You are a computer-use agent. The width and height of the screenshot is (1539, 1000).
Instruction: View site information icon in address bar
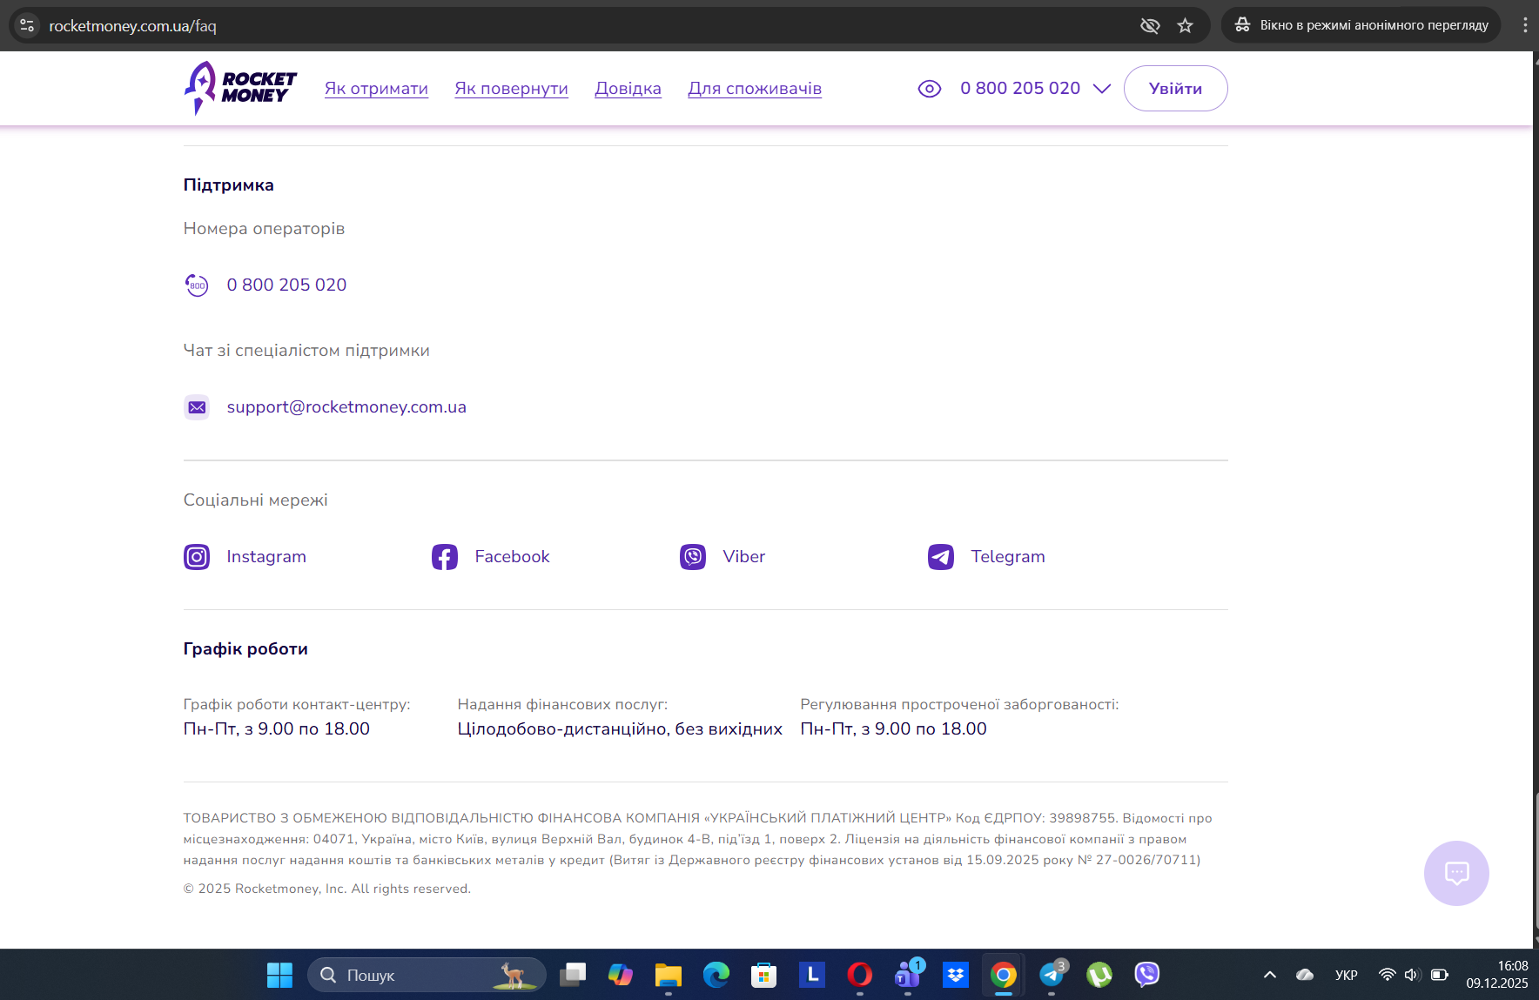pyautogui.click(x=27, y=25)
